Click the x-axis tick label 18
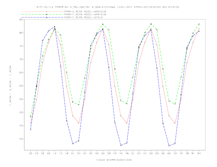Viewport: 217px width, 167px height. click(67, 153)
